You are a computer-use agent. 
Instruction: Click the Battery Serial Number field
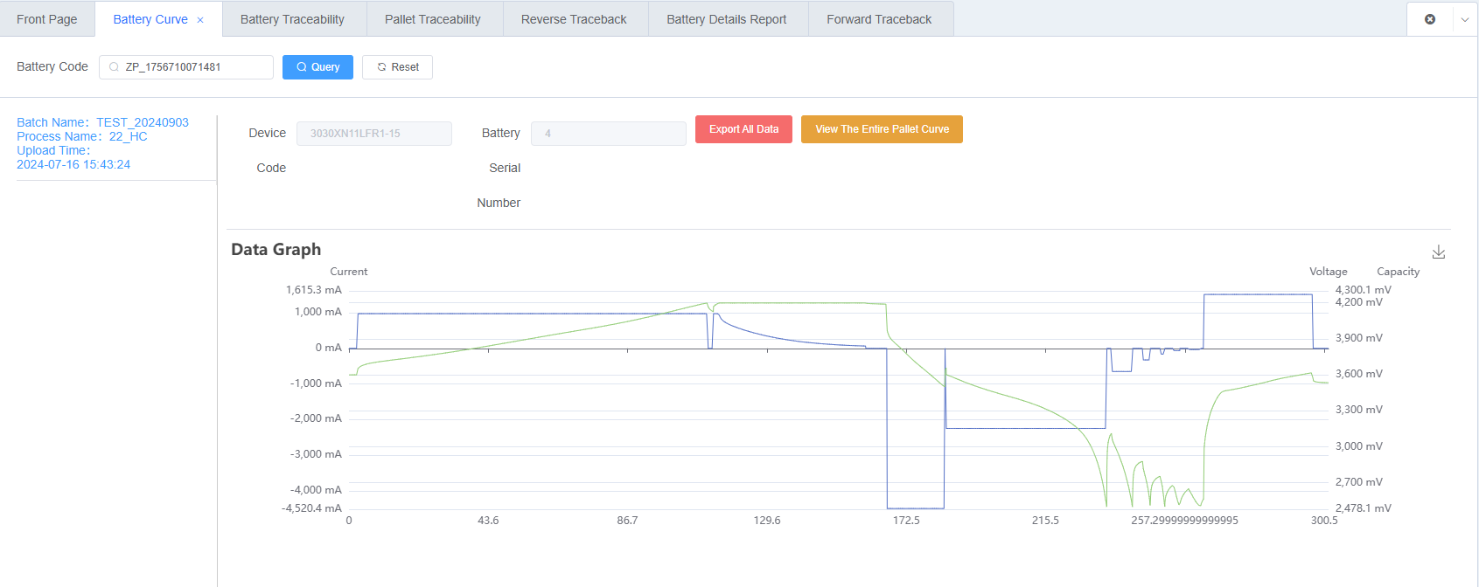coord(609,134)
